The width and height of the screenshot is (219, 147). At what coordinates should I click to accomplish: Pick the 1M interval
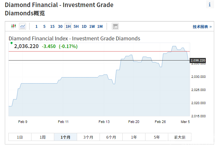pyautogui.click(x=100, y=27)
